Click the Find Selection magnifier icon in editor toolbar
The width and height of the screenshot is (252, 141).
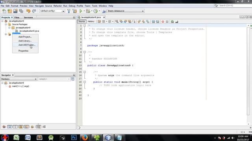(x=117, y=22)
